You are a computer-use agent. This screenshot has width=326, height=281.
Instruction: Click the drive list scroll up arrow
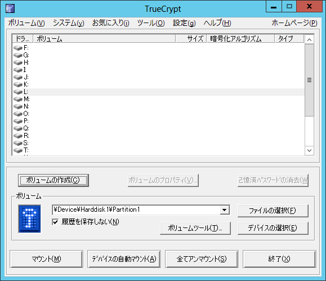(309, 39)
